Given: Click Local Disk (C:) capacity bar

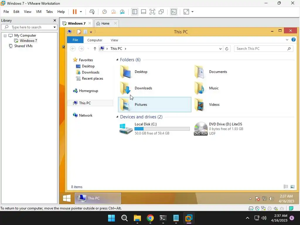Looking at the screenshot, I should (x=162, y=129).
